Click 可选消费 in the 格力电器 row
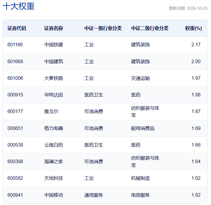 pos(94,128)
